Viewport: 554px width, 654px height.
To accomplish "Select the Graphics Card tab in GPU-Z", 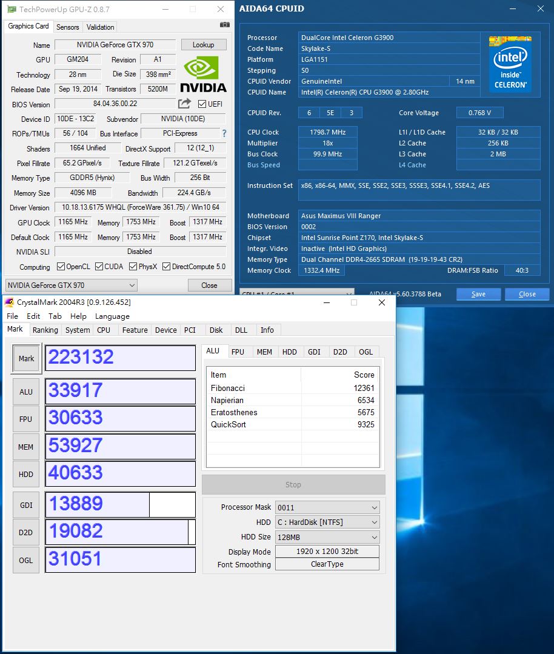I will pos(28,26).
